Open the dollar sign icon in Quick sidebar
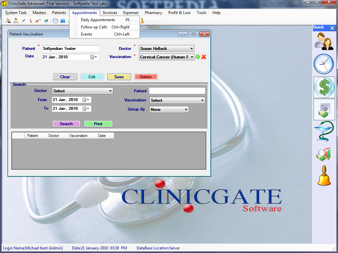This screenshot has width=338, height=253. click(324, 87)
